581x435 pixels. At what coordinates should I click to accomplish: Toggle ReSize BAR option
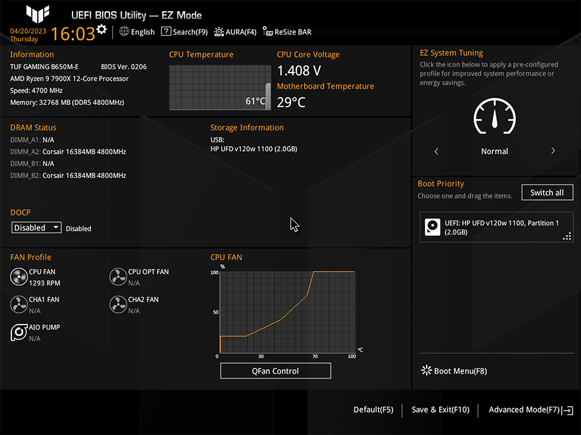point(287,32)
